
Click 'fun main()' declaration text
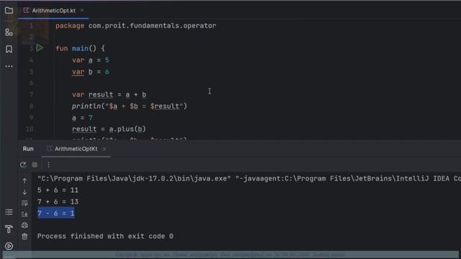pyautogui.click(x=80, y=48)
